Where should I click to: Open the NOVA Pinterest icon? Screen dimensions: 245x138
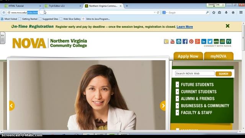click(x=191, y=41)
